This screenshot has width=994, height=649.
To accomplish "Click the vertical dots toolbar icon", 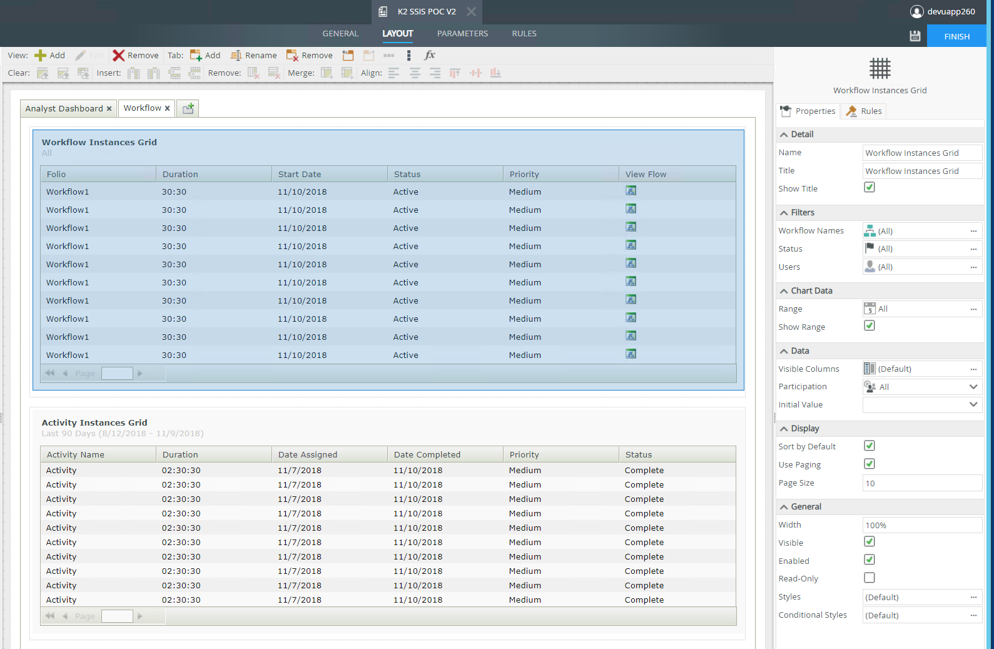I will (x=408, y=56).
